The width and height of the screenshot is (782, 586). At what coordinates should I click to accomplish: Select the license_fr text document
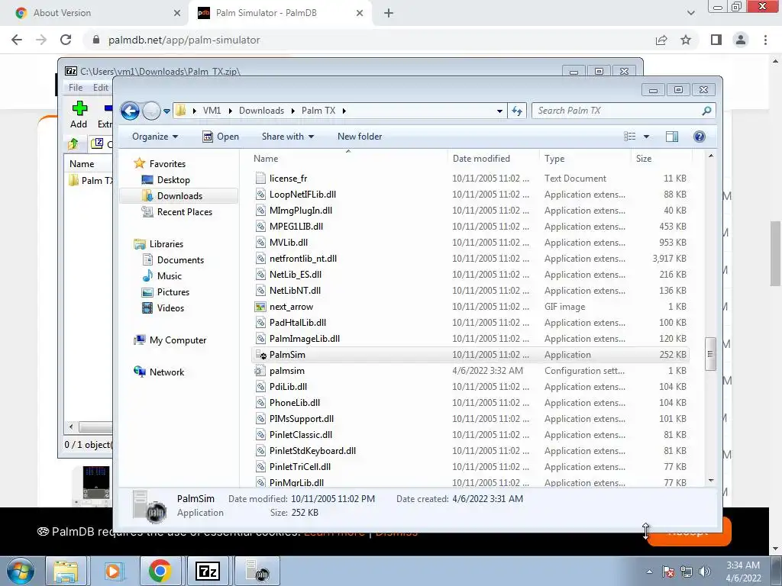coord(470,179)
